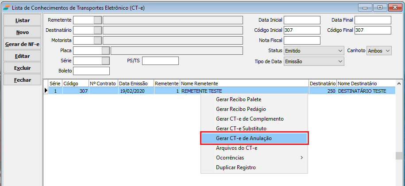Viewport: 405px width, 186px height.
Task: Click the application icon in title bar
Action: pos(6,8)
